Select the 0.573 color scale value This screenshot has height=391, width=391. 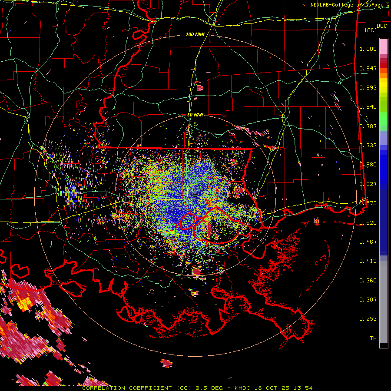click(x=368, y=203)
